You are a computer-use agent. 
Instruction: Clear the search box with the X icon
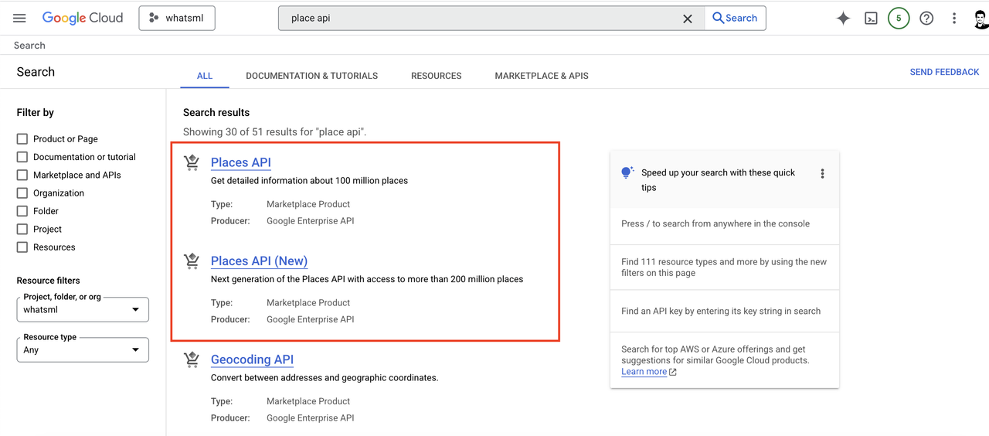[x=688, y=19]
